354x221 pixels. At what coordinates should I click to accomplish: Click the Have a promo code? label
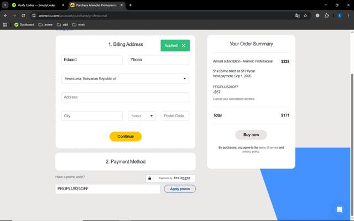point(70,177)
